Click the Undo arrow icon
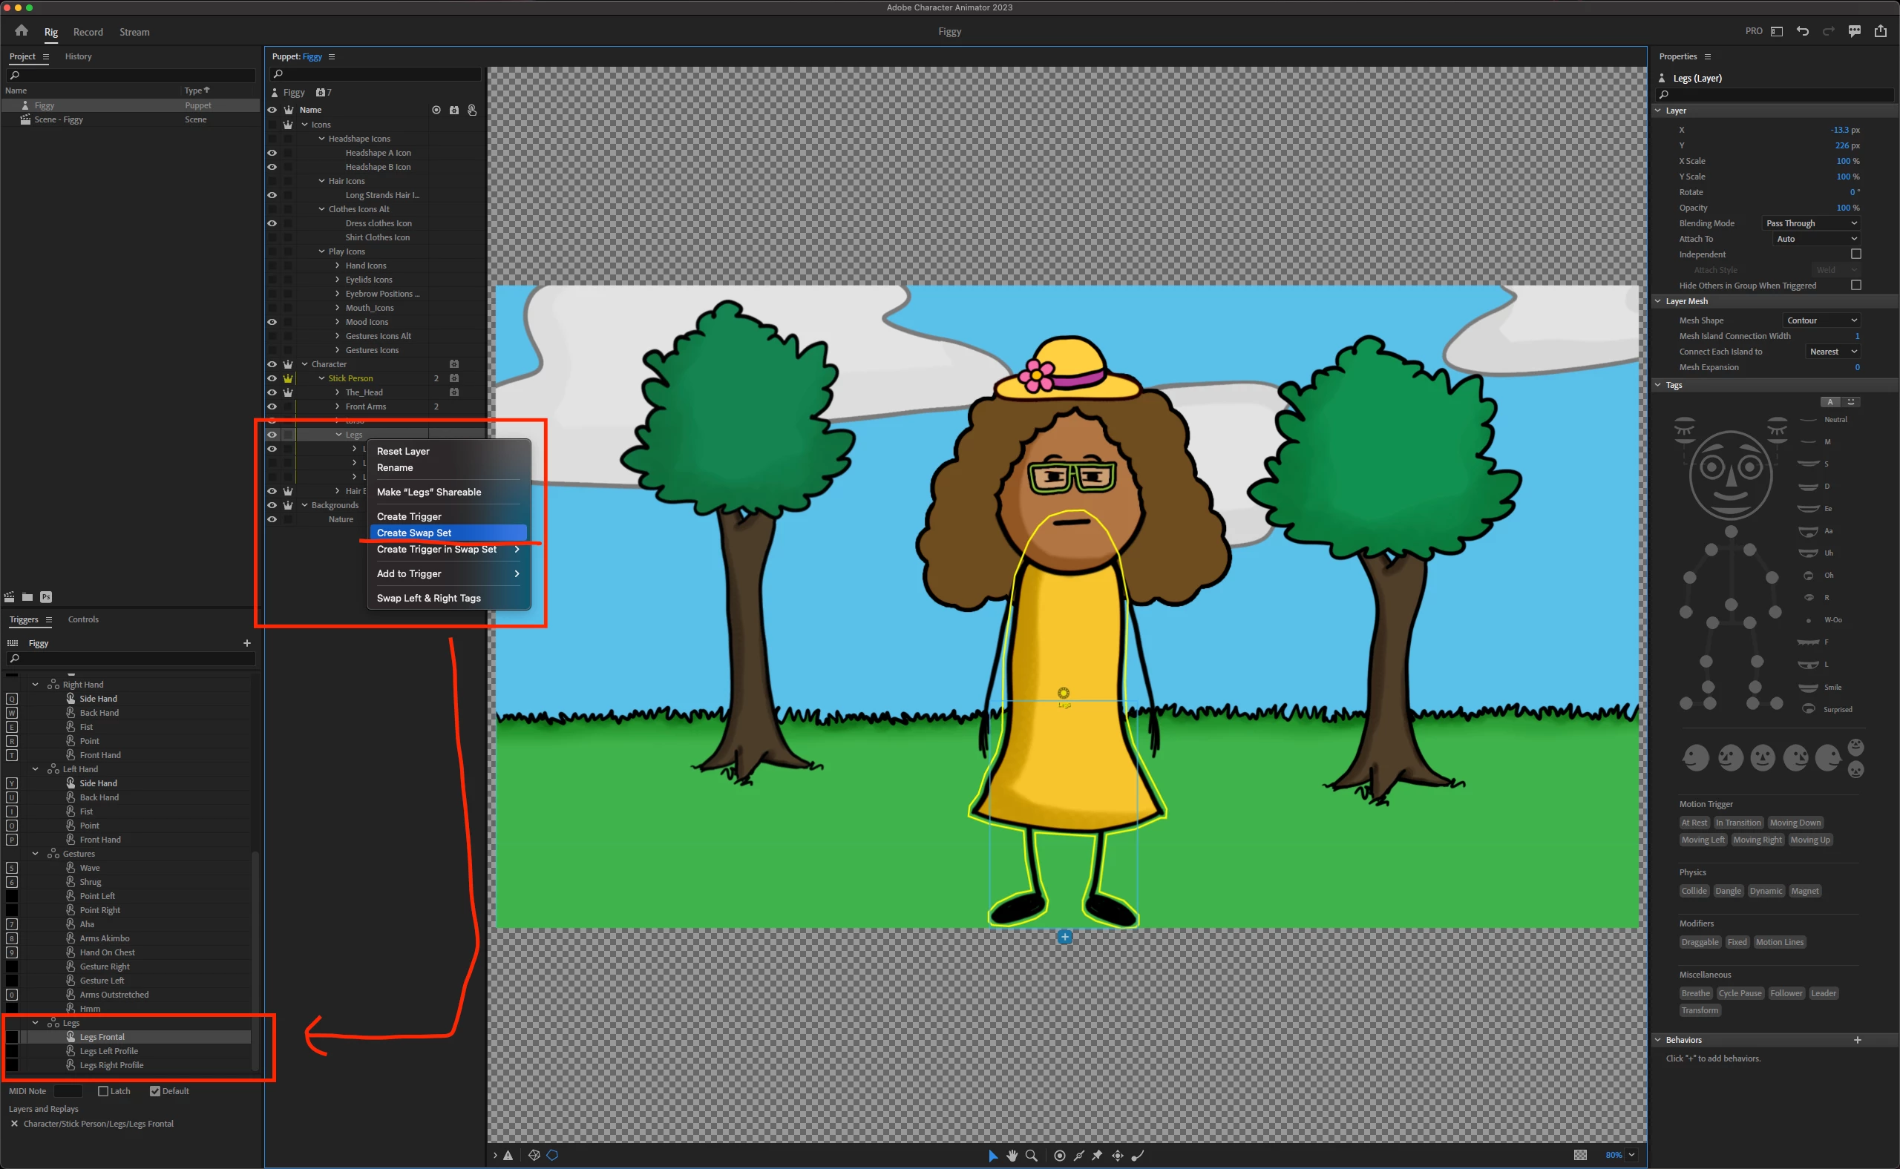 [x=1803, y=31]
